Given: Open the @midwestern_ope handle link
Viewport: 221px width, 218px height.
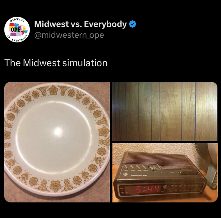Looking at the screenshot, I should [69, 35].
